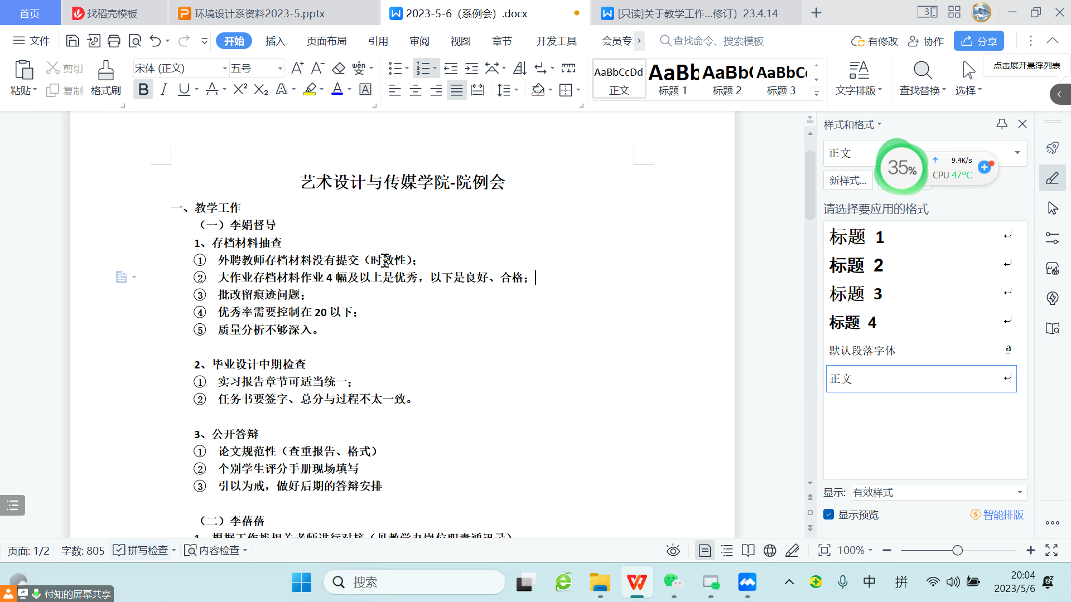Center align the paragraph
The width and height of the screenshot is (1071, 602).
[416, 90]
